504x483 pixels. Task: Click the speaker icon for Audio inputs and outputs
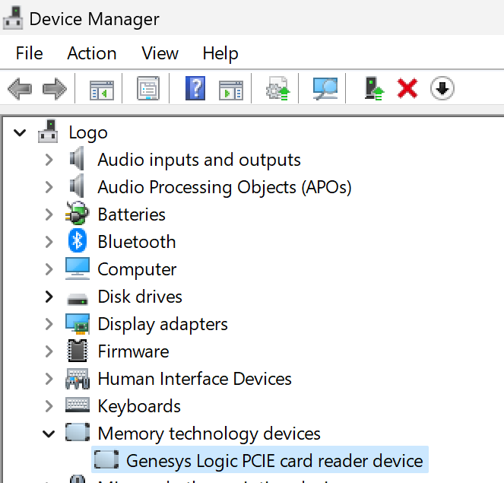pyautogui.click(x=77, y=158)
